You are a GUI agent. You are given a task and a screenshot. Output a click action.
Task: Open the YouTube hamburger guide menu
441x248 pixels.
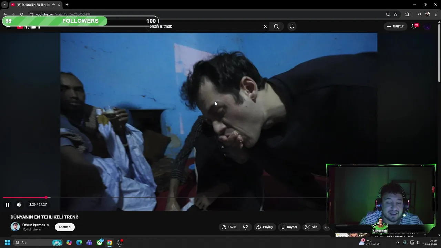8,27
